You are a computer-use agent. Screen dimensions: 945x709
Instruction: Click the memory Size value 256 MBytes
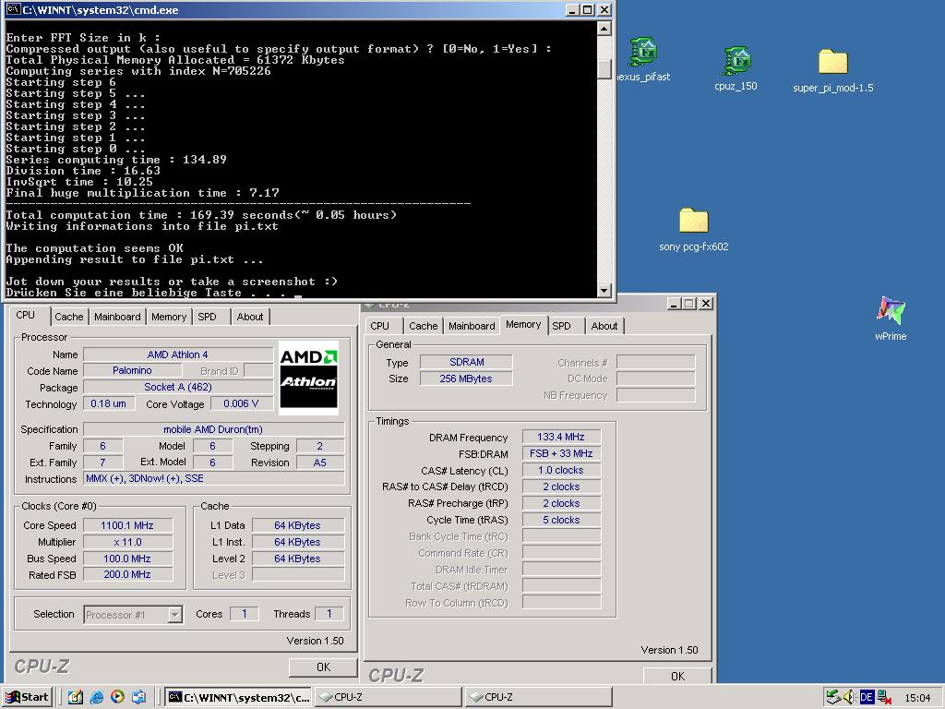point(466,379)
